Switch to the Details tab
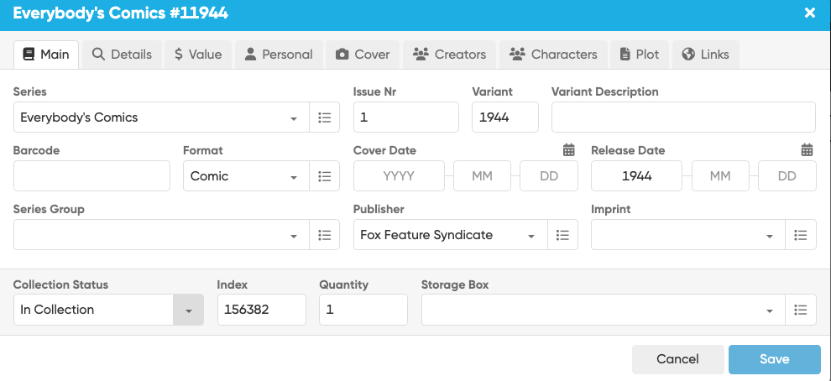The image size is (831, 381). 122,55
